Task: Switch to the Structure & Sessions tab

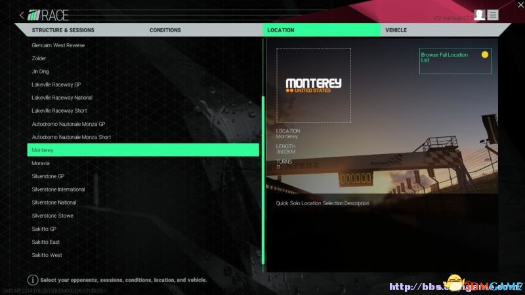Action: tap(63, 30)
